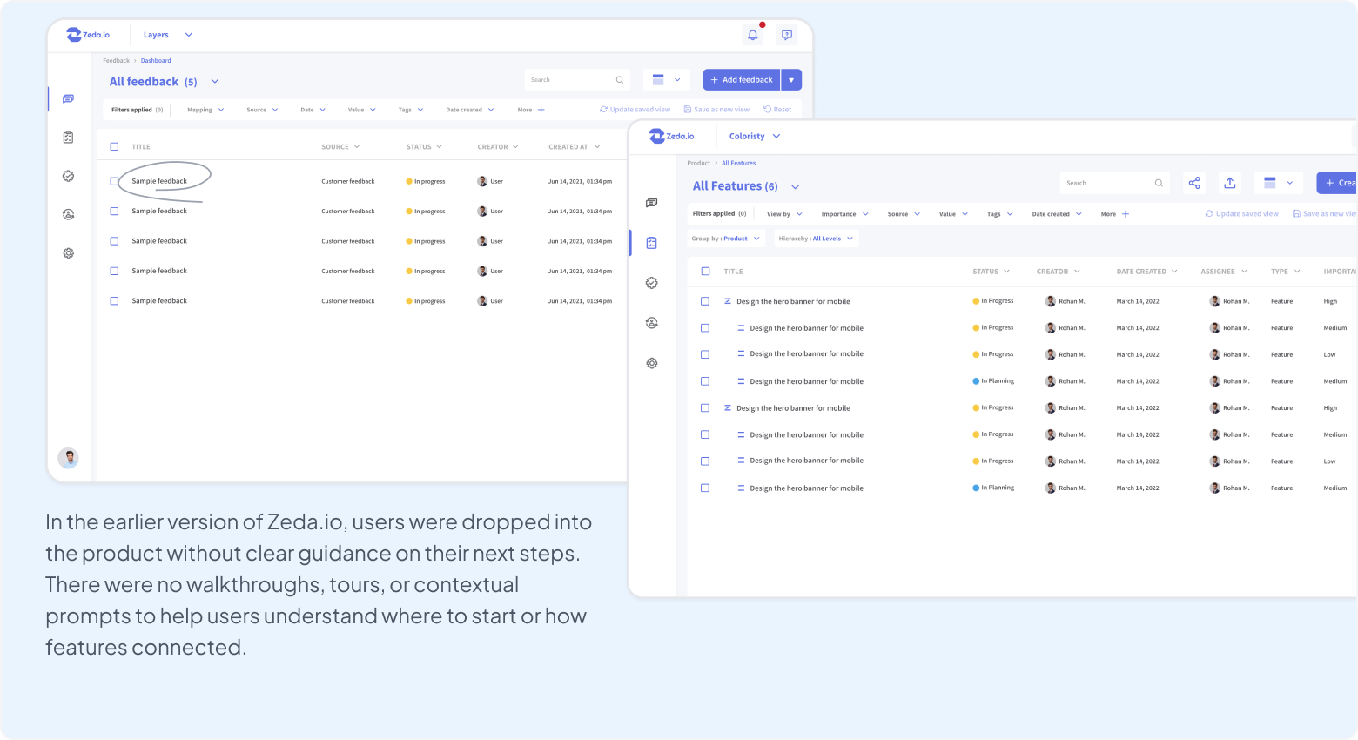Click the Dashboard breadcrumb link
This screenshot has height=740, width=1358.
coord(156,61)
